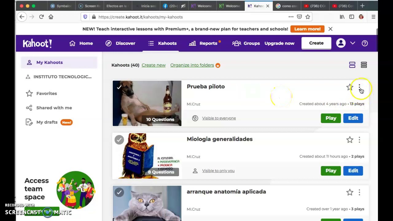Close the active Kahoot tab
The image size is (393, 221).
tap(267, 6)
